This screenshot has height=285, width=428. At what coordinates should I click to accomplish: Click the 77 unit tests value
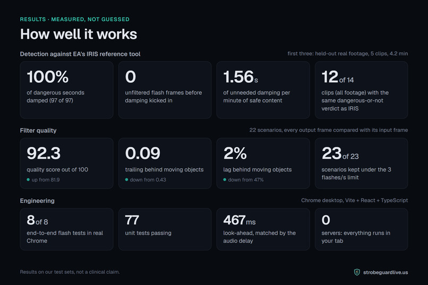(132, 220)
